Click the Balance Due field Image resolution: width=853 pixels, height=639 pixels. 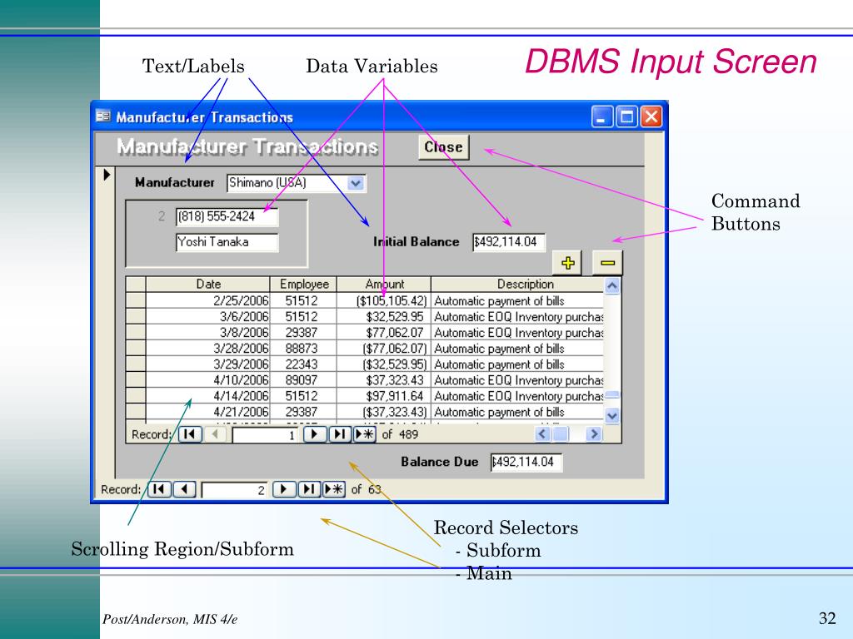[x=526, y=463]
